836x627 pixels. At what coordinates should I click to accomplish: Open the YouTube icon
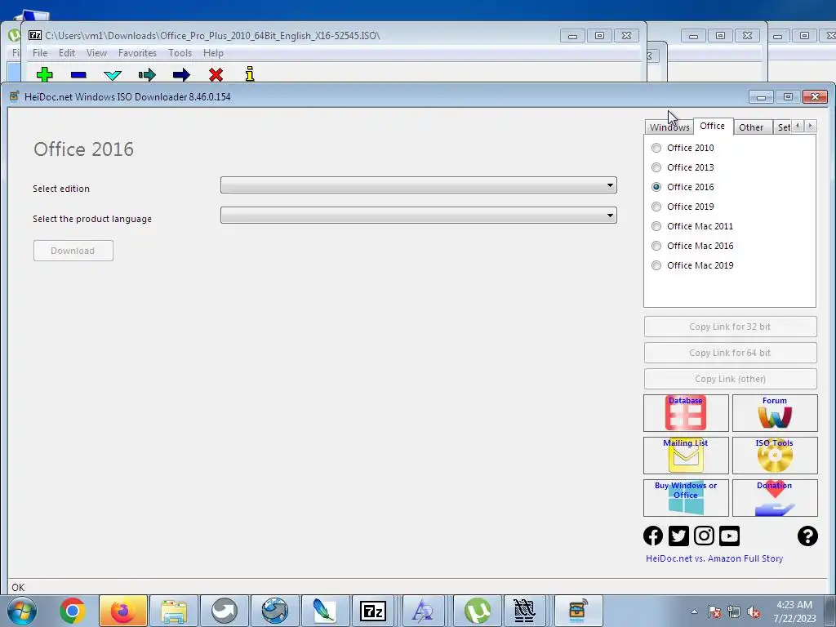click(x=729, y=536)
